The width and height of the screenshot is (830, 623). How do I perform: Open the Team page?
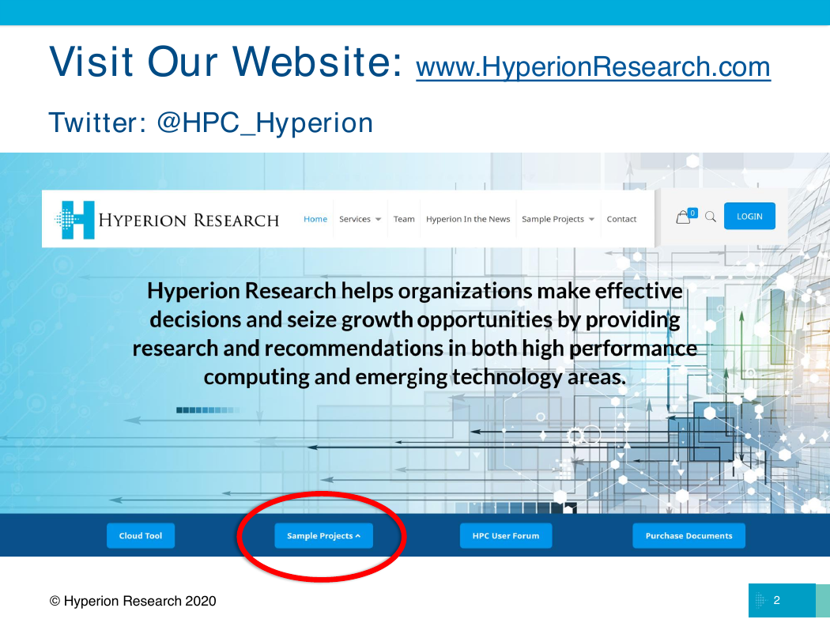pyautogui.click(x=404, y=219)
